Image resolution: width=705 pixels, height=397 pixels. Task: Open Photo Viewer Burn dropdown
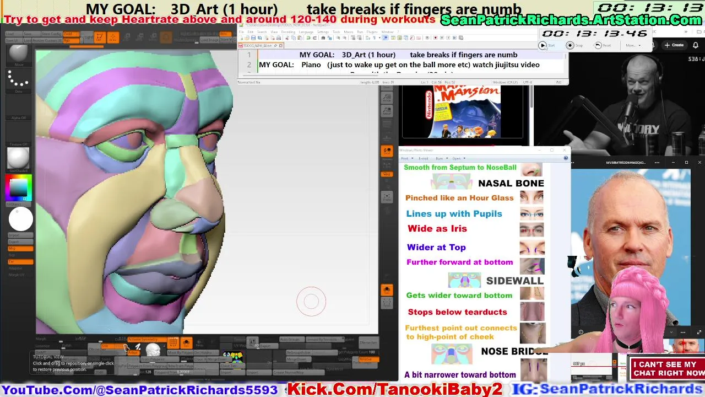(x=441, y=158)
